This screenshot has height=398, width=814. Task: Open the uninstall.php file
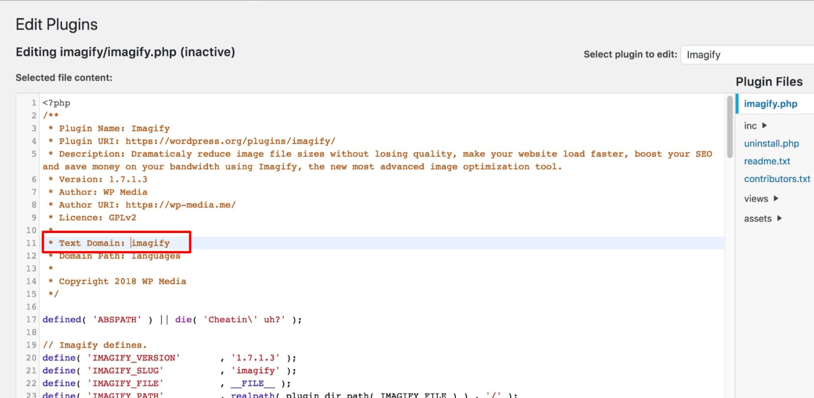coord(771,144)
